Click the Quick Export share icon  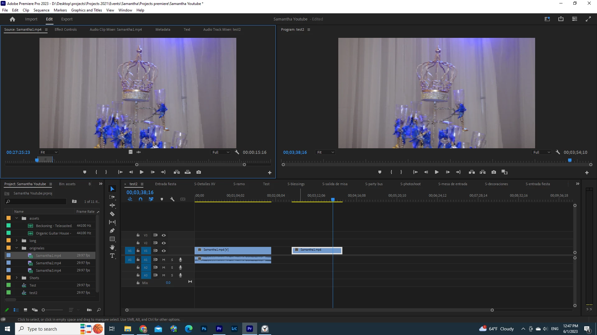point(561,19)
